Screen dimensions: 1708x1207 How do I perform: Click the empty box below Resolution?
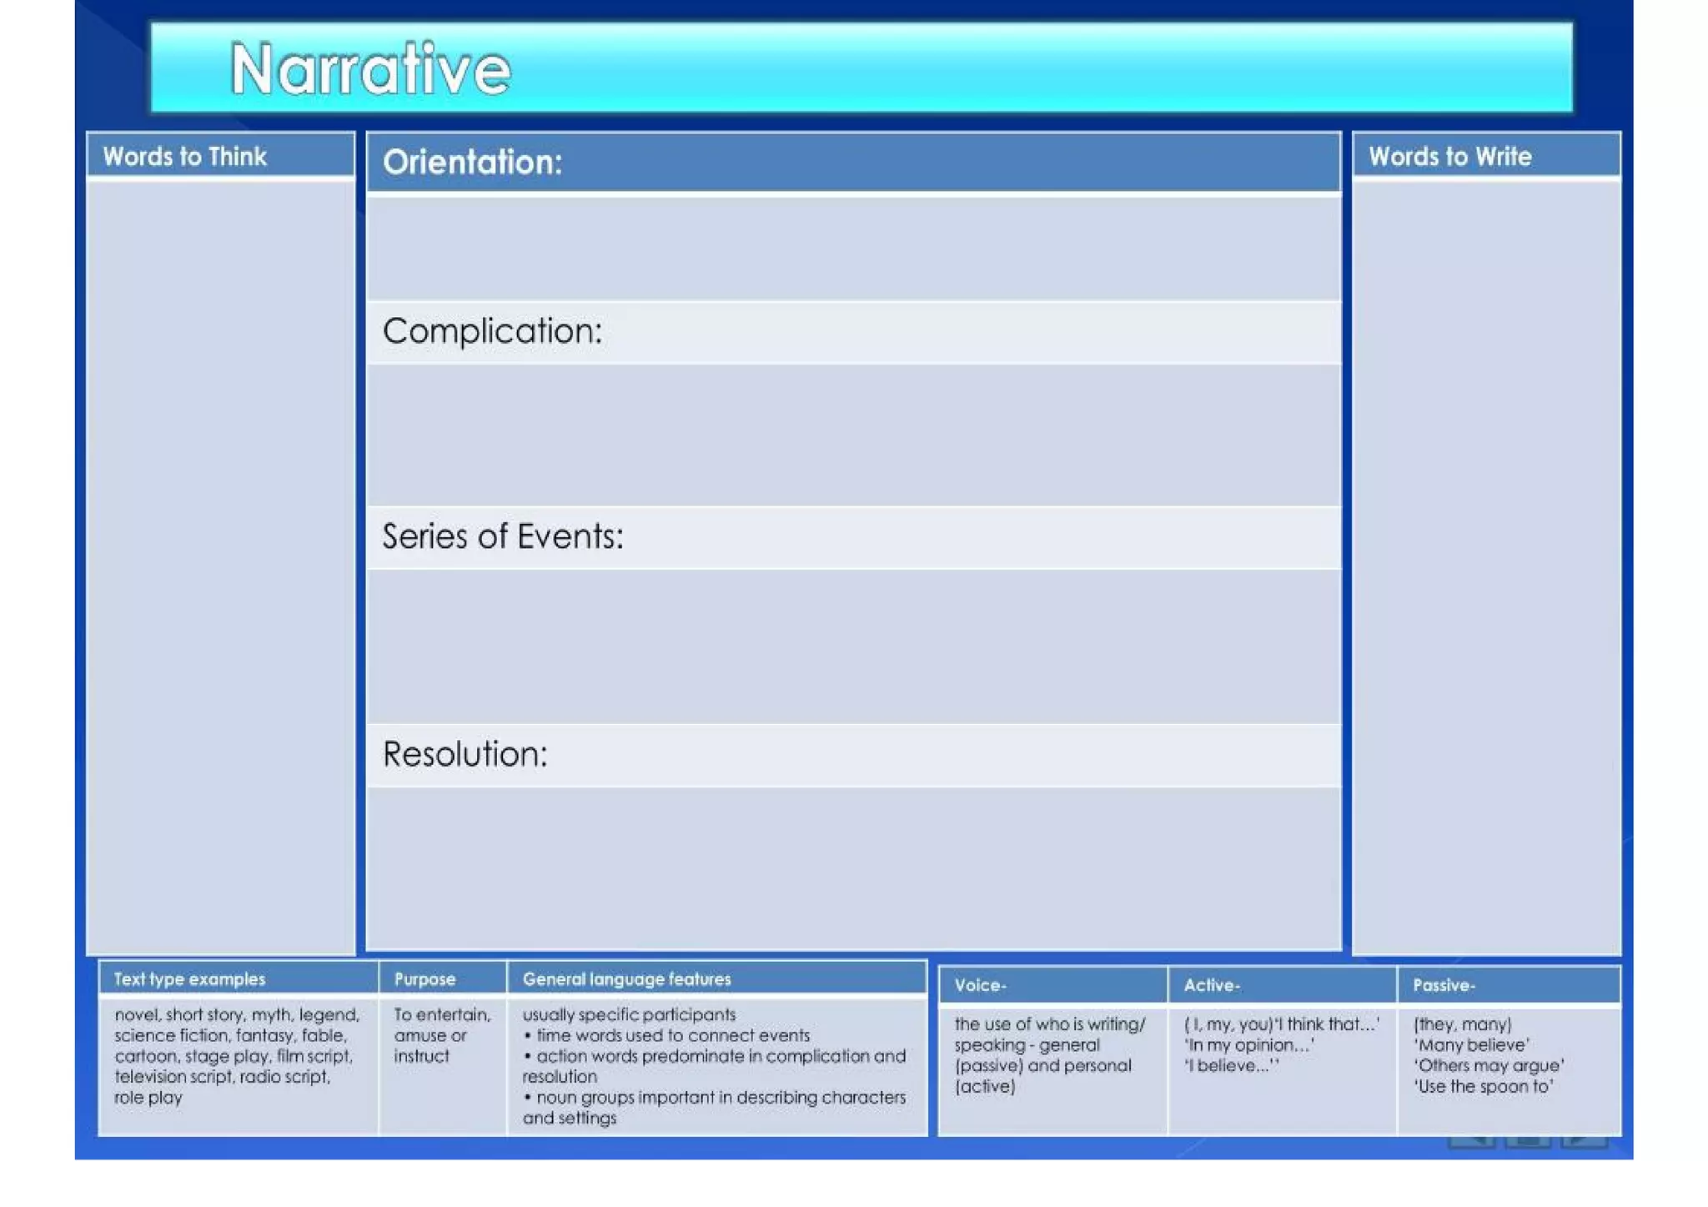tap(853, 868)
